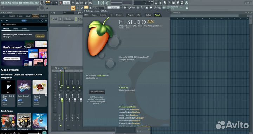Switch to Packs sub-tab in browser
This screenshot has width=253, height=134.
click(25, 28)
